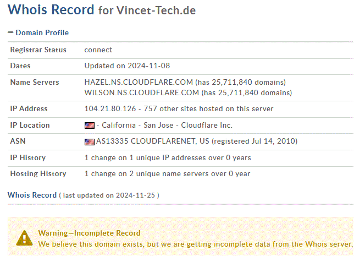Image resolution: width=354 pixels, height=256 pixels.
Task: Click the last updated on 2024-11-25 text
Action: [x=109, y=195]
